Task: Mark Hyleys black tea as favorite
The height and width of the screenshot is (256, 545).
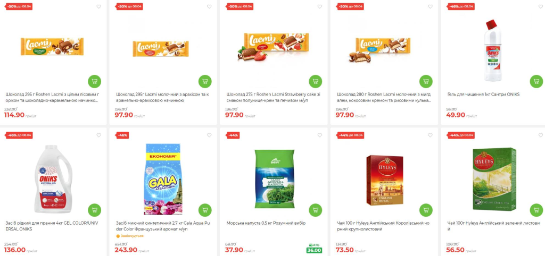Action: [430, 135]
